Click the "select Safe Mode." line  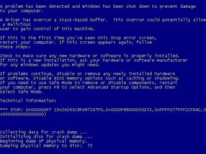[x=22, y=91]
